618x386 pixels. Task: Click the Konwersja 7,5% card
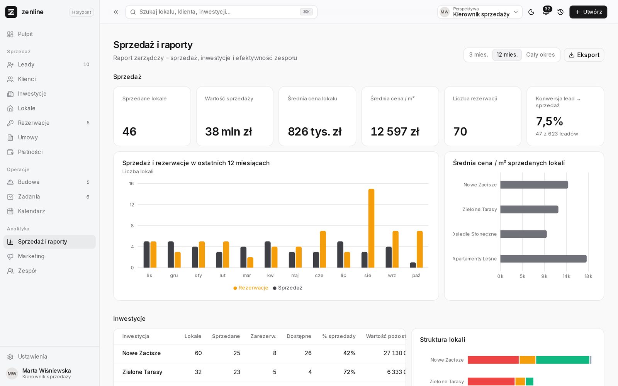click(x=565, y=116)
